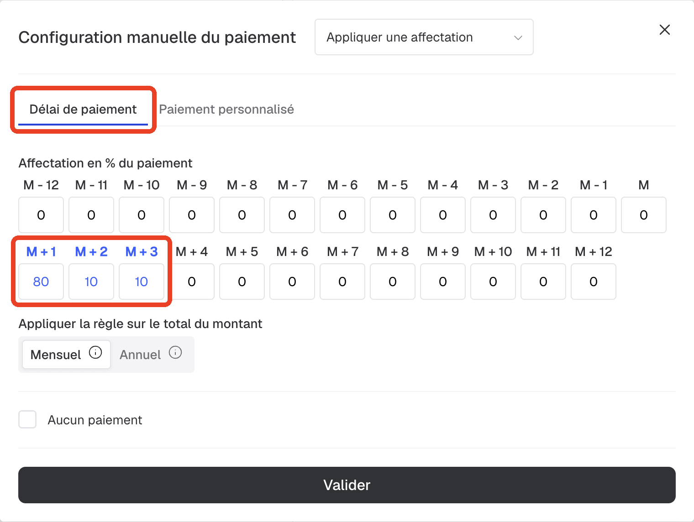Click the blue 'M + 1' column label
This screenshot has width=694, height=522.
click(41, 252)
